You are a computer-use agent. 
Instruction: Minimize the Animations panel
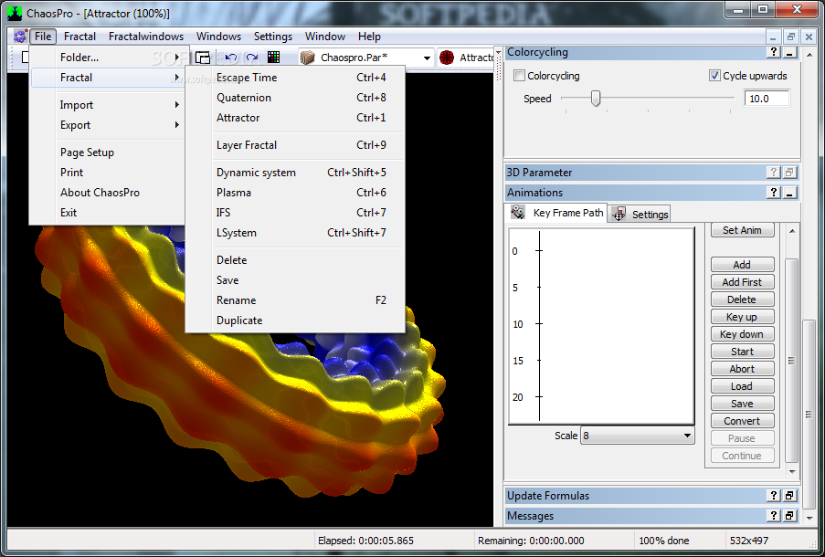pyautogui.click(x=789, y=193)
